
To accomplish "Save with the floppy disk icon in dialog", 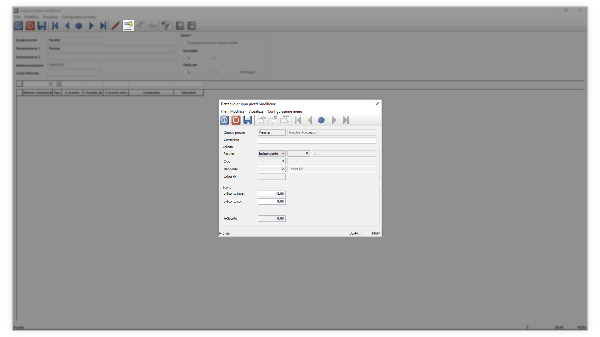I will (247, 120).
